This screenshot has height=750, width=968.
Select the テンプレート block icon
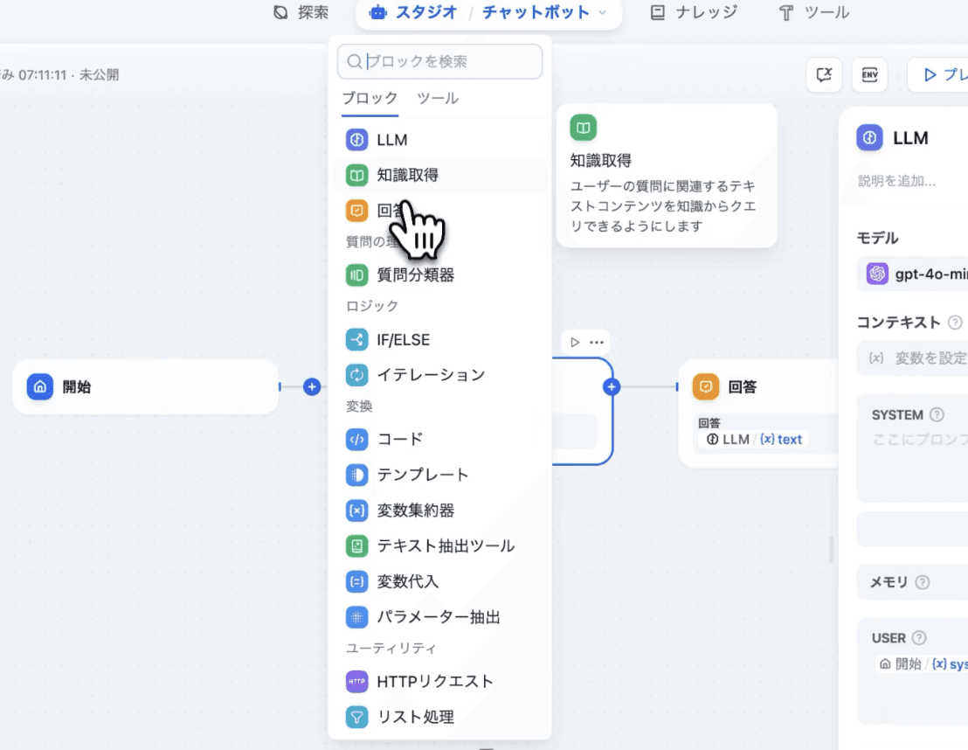click(356, 475)
